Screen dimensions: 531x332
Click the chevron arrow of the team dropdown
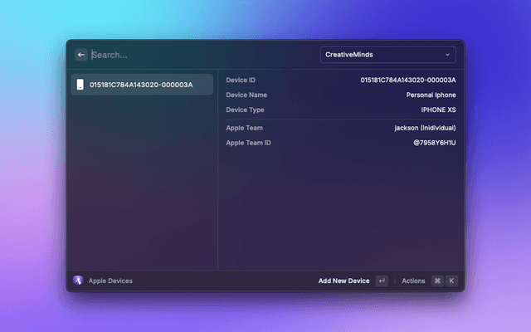point(448,55)
